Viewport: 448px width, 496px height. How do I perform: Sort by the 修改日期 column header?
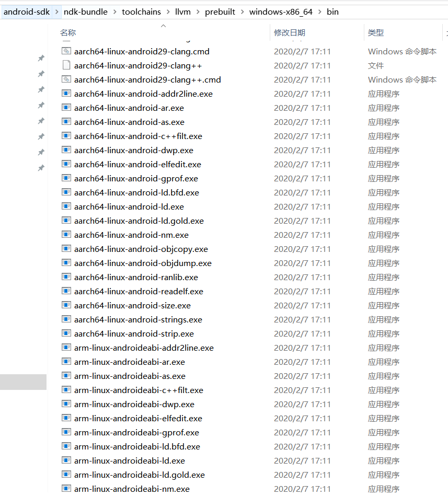point(290,32)
